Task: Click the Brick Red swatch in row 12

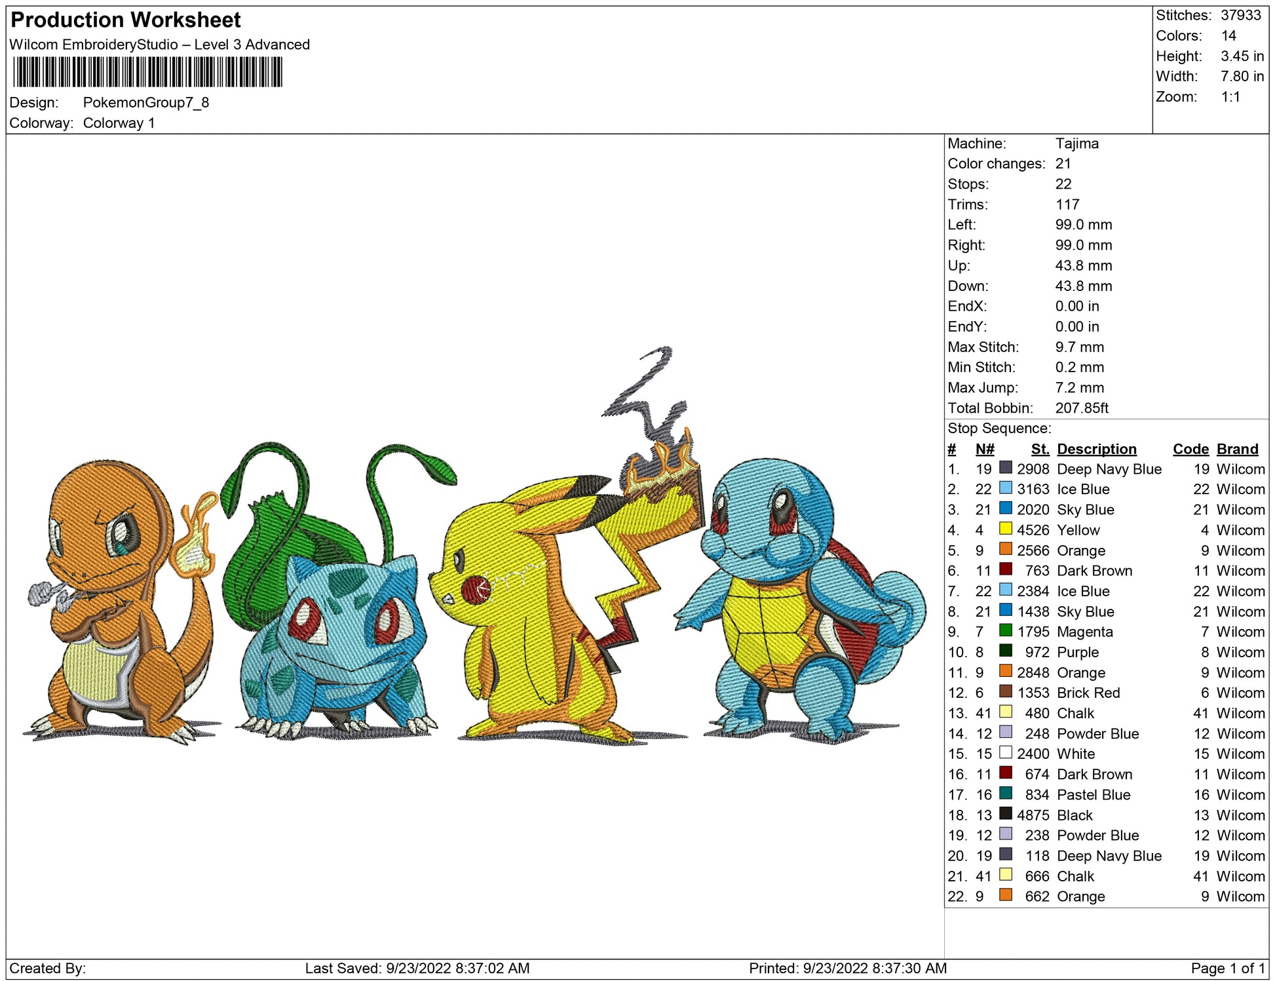Action: click(x=1005, y=691)
